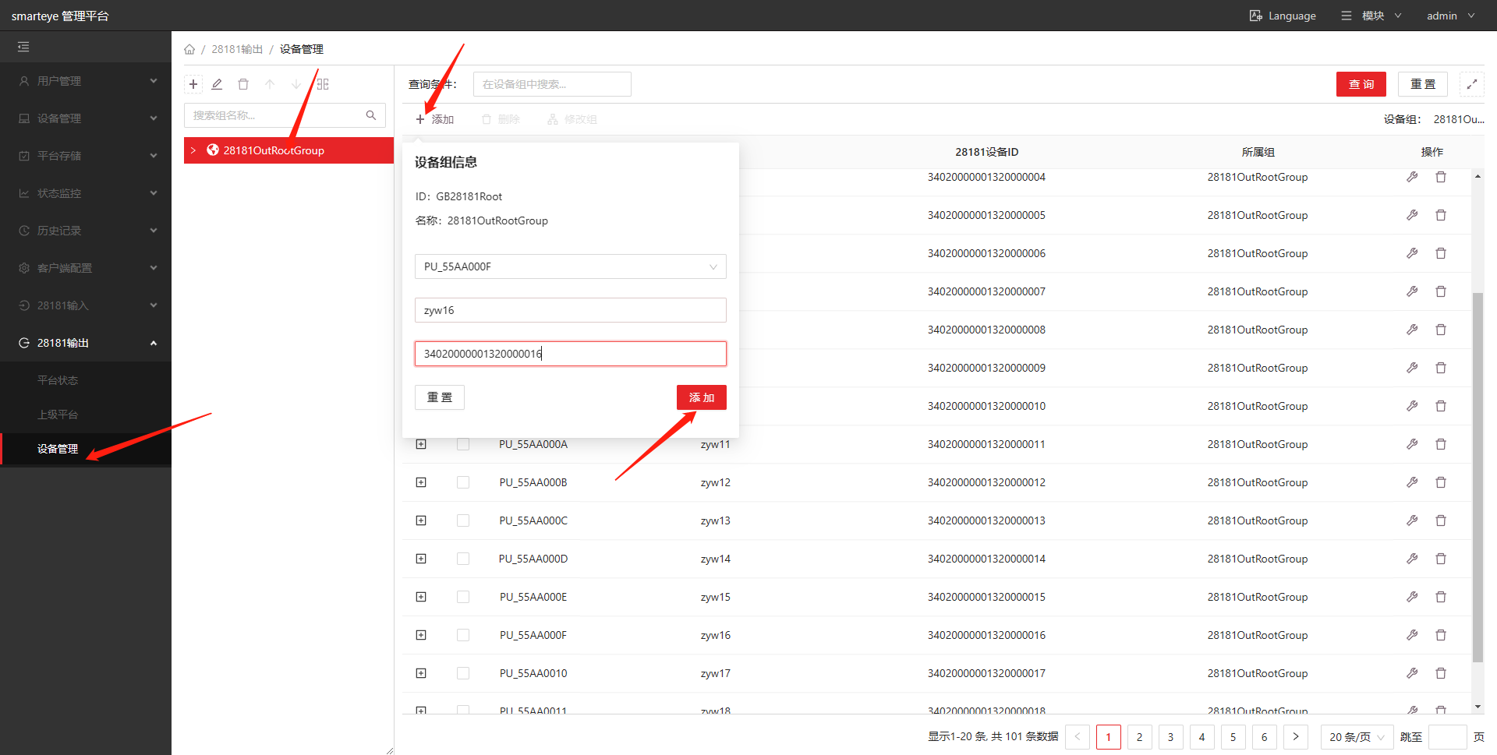Open the 20 条/页 page size dropdown
Viewport: 1497px width, 755px height.
pyautogui.click(x=1357, y=737)
